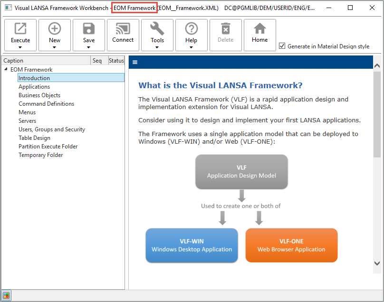Click the Caption column header
The image size is (384, 302).
(x=46, y=61)
